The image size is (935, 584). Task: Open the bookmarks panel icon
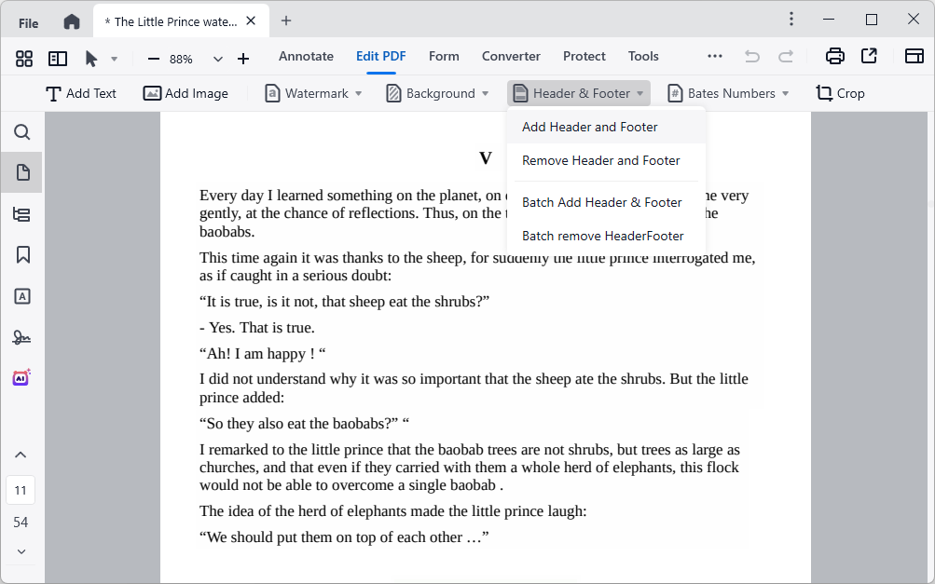(22, 255)
